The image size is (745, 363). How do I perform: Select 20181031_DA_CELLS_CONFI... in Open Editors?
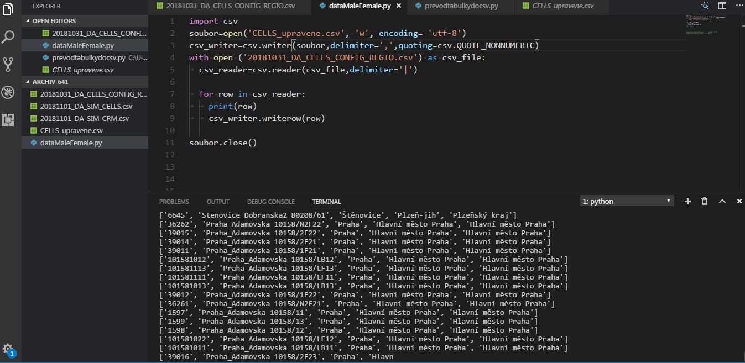pyautogui.click(x=85, y=33)
